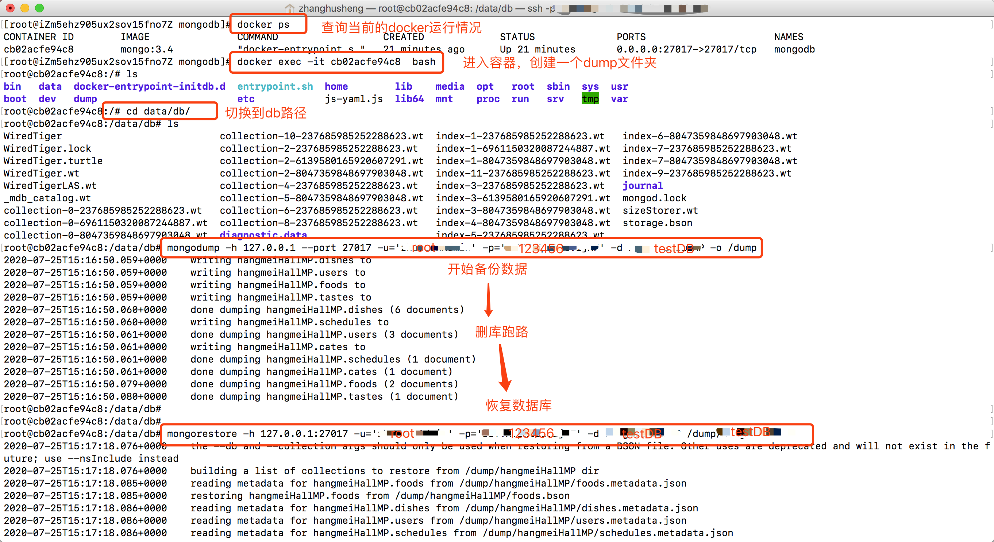Click the mongo:3.4 image name
Viewport: 994px width, 542px height.
click(x=146, y=49)
